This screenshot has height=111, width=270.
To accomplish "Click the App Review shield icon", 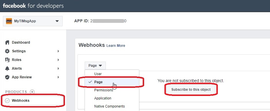I will click(x=7, y=77).
